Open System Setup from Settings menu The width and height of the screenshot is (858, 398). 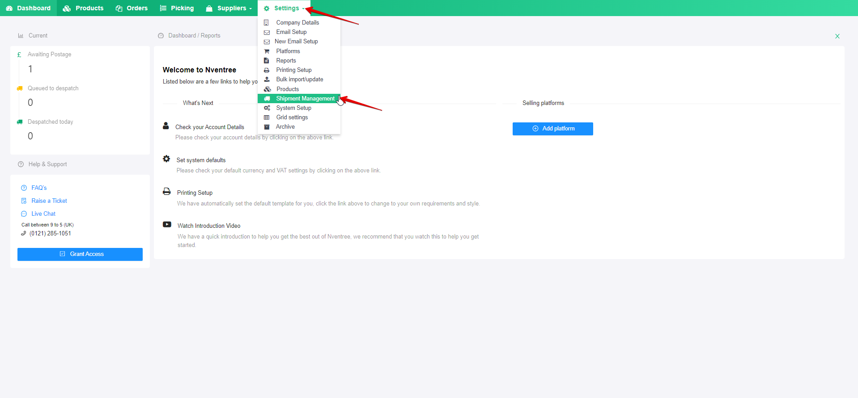click(x=299, y=108)
